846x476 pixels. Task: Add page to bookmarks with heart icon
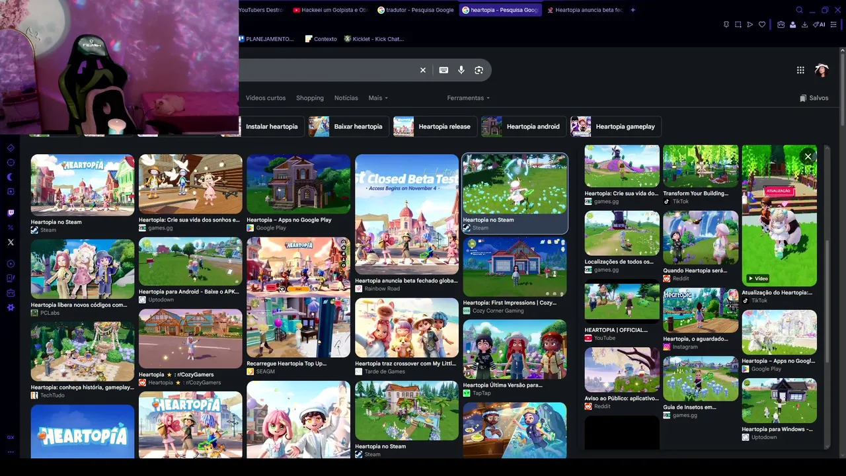click(762, 24)
